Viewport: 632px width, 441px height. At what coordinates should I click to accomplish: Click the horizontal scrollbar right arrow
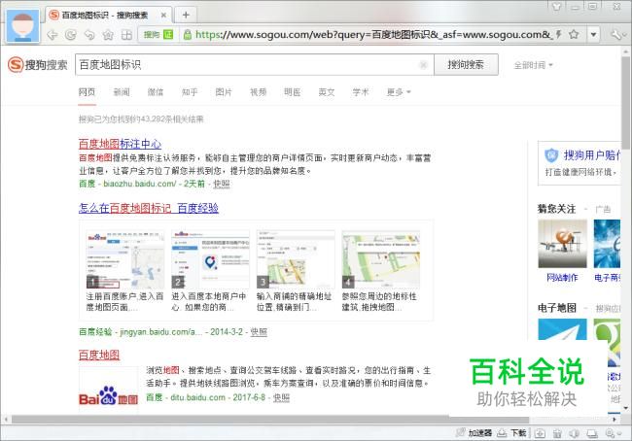[x=614, y=420]
